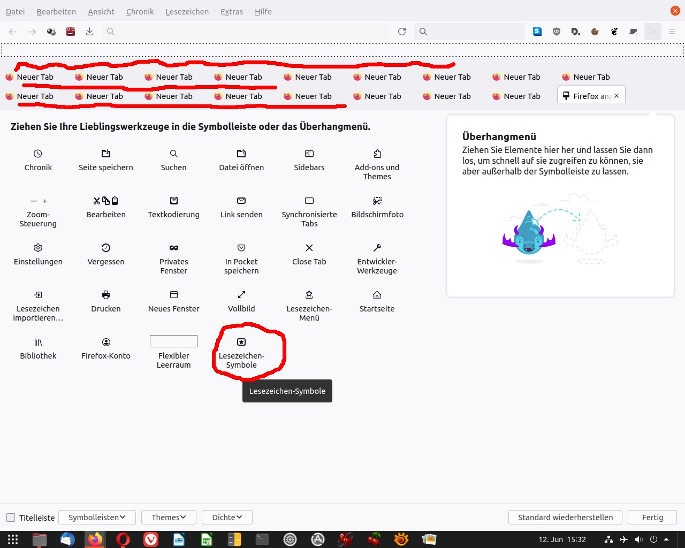This screenshot has width=685, height=548.
Task: Toggle the Titelleiste checkbox
Action: [11, 517]
